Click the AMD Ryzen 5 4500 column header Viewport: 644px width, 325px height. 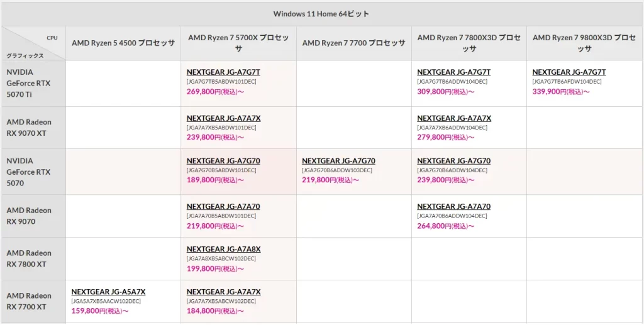coord(123,43)
